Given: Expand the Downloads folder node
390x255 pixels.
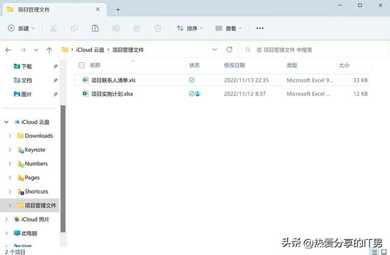Looking at the screenshot, I should 10,136.
